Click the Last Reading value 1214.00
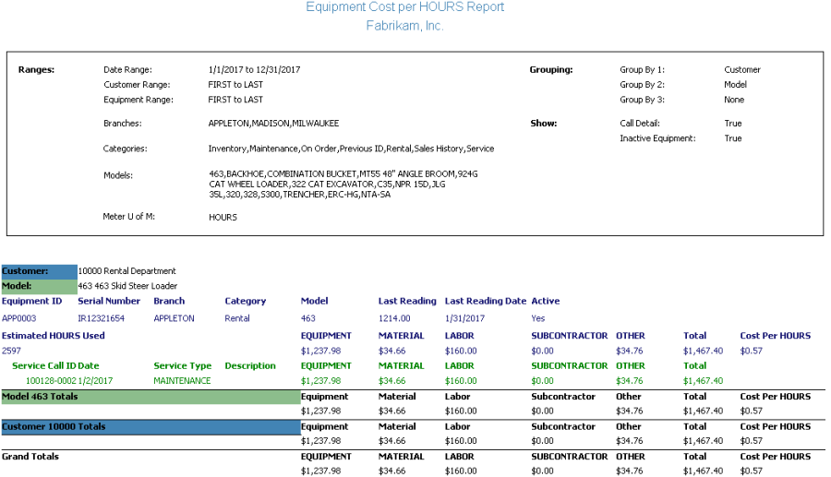This screenshot has width=831, height=477. (x=394, y=318)
